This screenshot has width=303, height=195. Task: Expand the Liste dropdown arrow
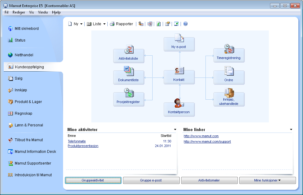[104, 24]
